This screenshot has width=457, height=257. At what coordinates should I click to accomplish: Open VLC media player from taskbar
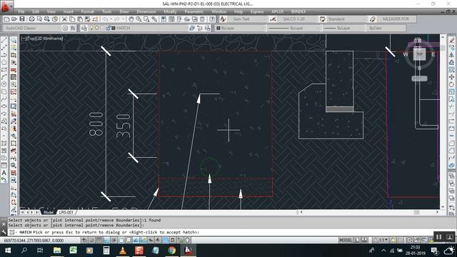123,251
